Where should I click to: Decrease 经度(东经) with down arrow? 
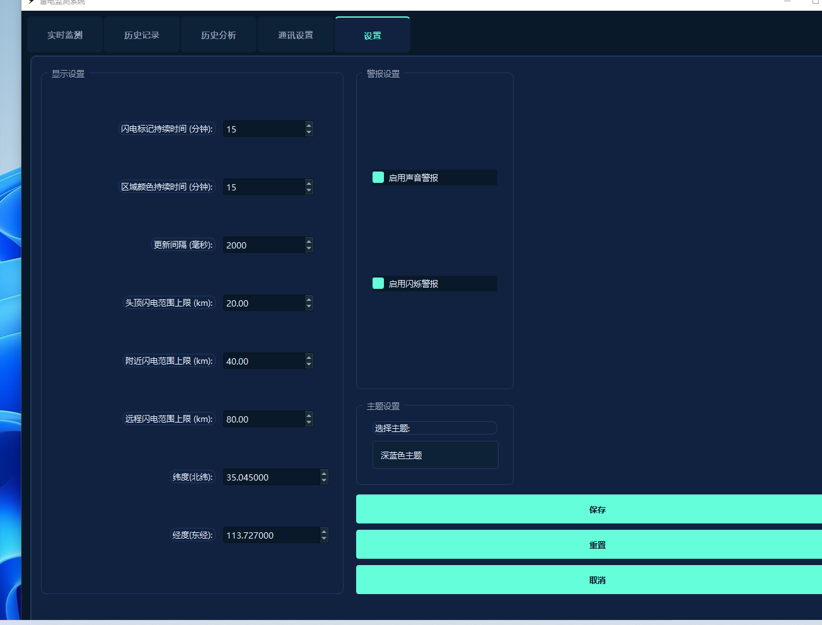coord(324,539)
